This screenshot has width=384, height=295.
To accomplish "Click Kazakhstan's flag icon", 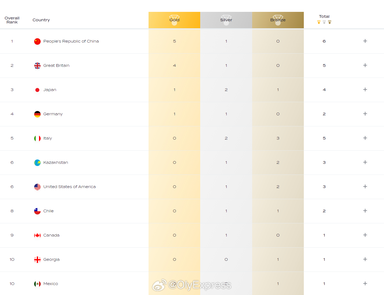I will coord(37,162).
